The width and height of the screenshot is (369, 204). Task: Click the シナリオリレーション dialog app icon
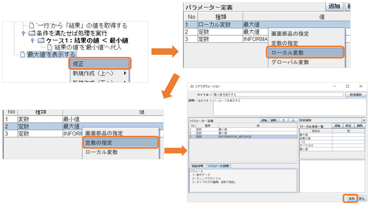192,86
